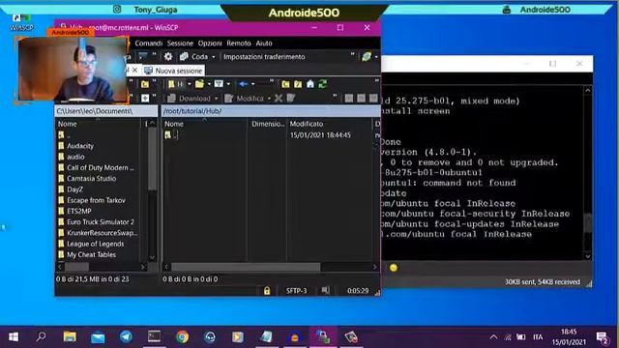Image resolution: width=619 pixels, height=348 pixels.
Task: Open Telegram from the taskbar
Action: (x=126, y=336)
